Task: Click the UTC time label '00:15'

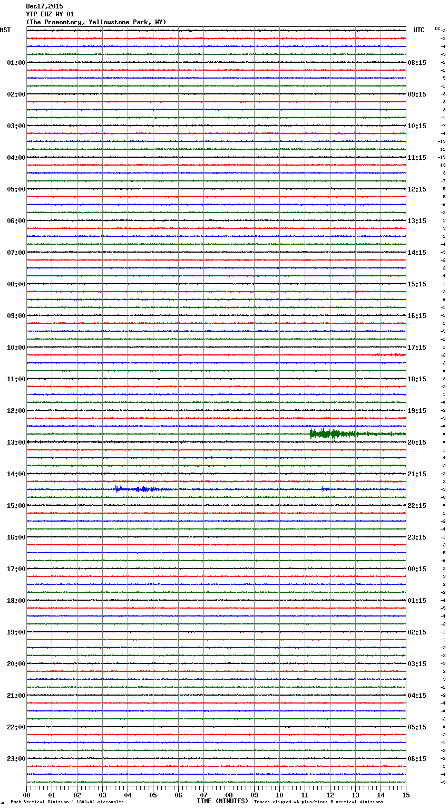Action: coord(417,569)
